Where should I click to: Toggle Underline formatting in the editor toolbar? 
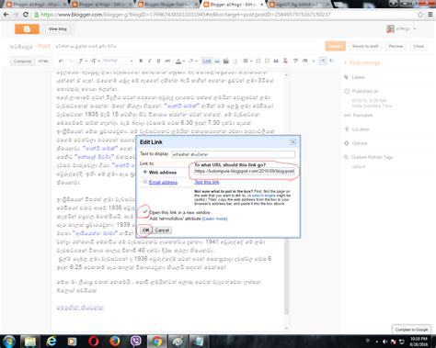click(x=158, y=61)
